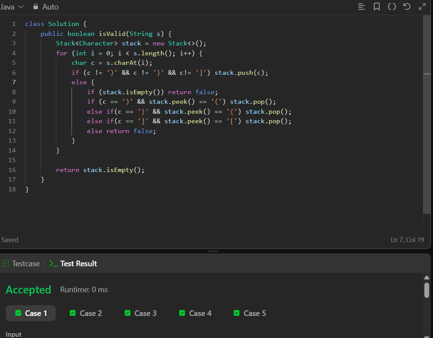
Task: Click 'Stack<Character> stack = new Stack<>();' line
Action: point(131,43)
